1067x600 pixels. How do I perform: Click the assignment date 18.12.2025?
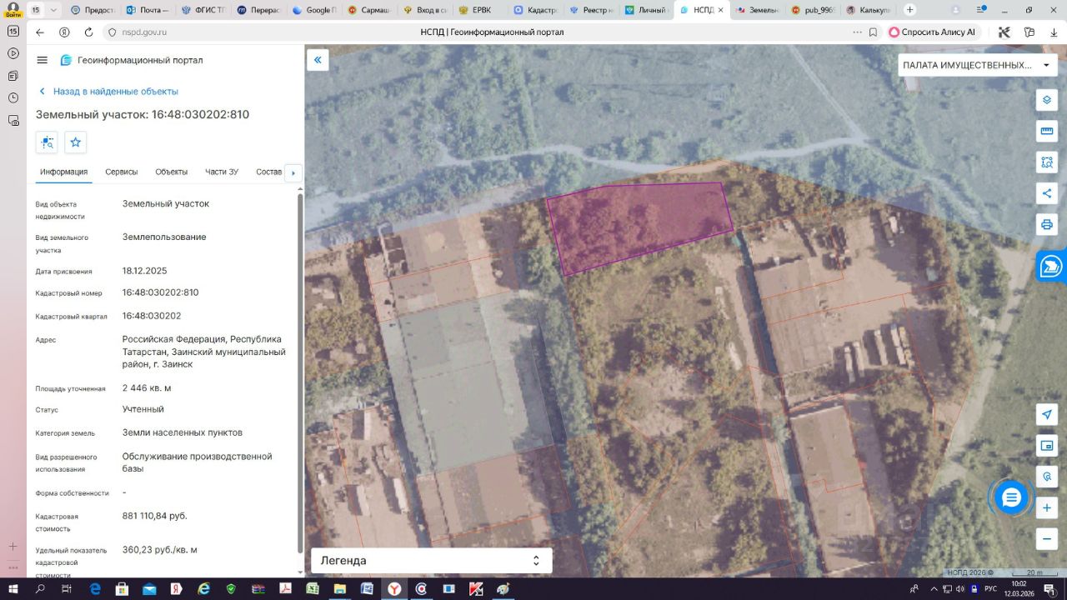(145, 271)
